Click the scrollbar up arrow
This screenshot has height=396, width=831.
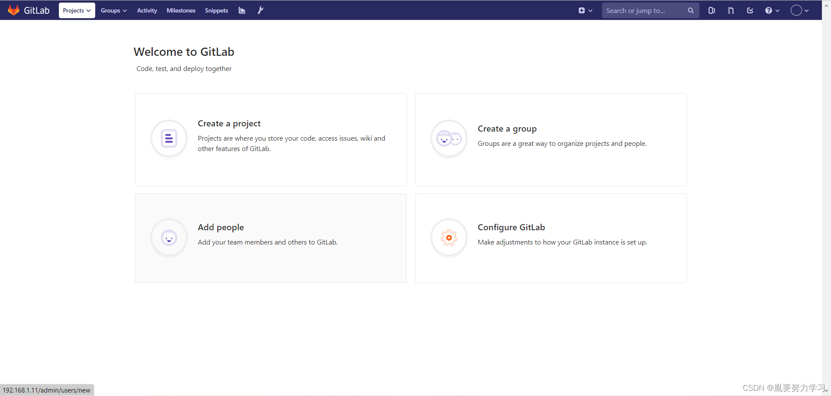pyautogui.click(x=826, y=4)
